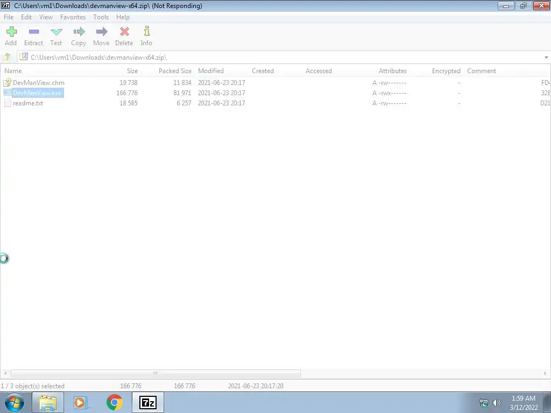Screen dimensions: 551x413
Task: Click the 6 257 packed size value
Action: [x=184, y=103]
